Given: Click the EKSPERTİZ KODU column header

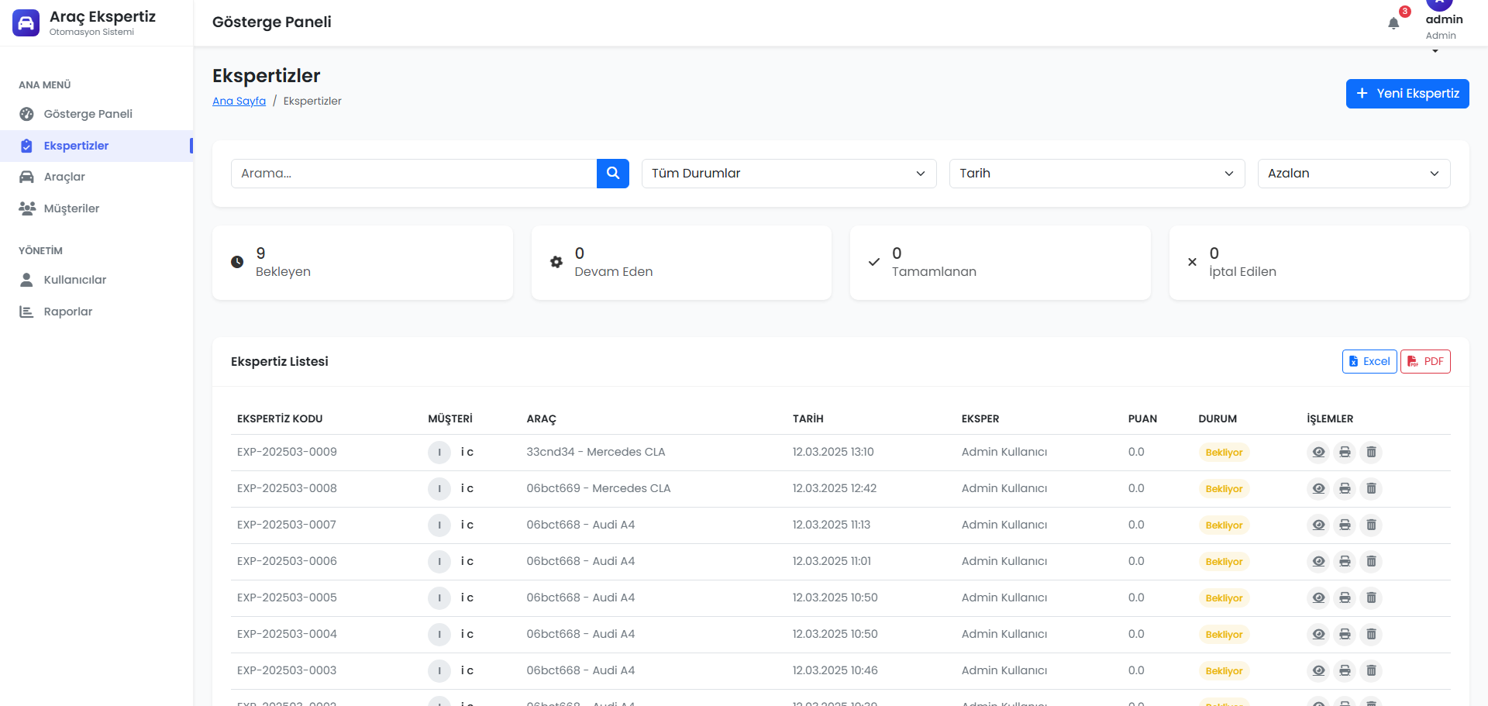Looking at the screenshot, I should point(280,419).
